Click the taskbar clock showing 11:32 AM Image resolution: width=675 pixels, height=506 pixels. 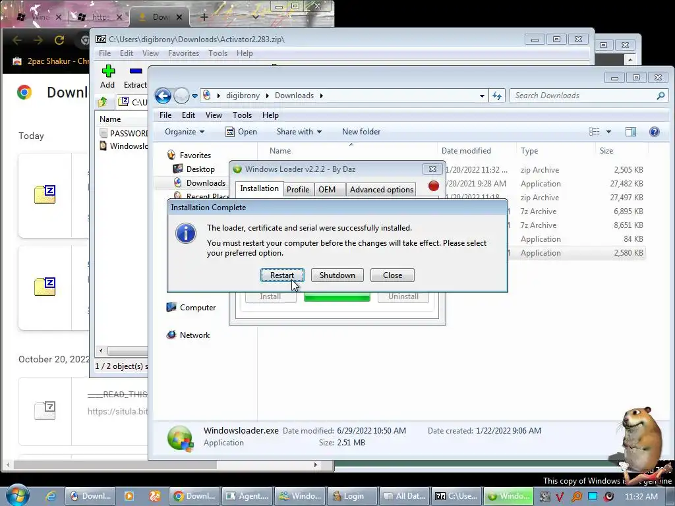point(641,496)
